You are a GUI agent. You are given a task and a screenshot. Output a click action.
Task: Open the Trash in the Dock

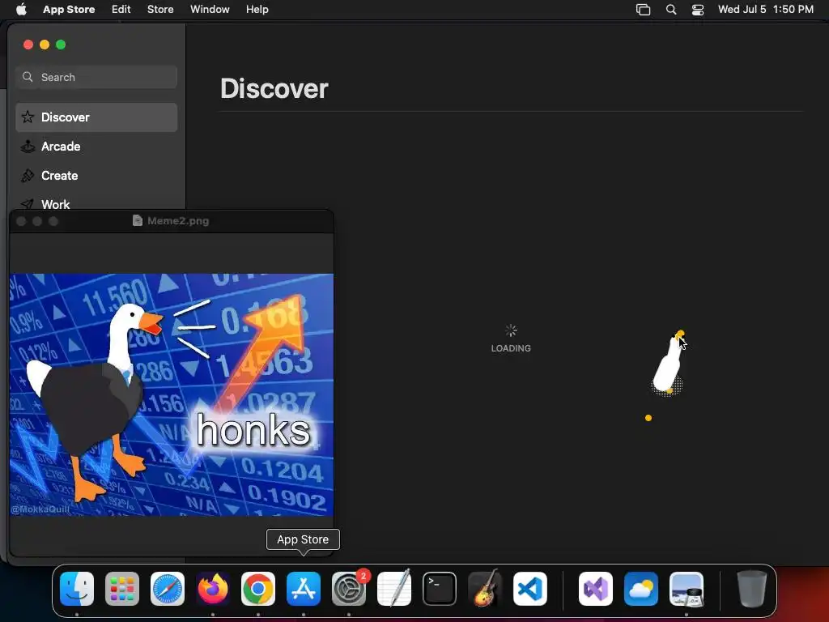tap(752, 589)
